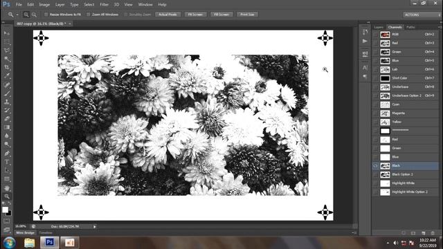Select the Rectangular Marquee tool
Image resolution: width=443 pixels, height=249 pixels.
click(7, 42)
